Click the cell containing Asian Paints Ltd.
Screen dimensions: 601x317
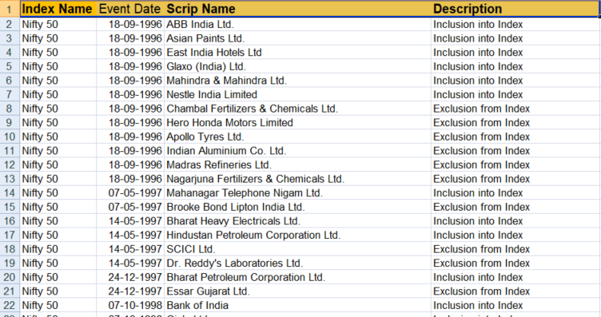tap(297, 38)
